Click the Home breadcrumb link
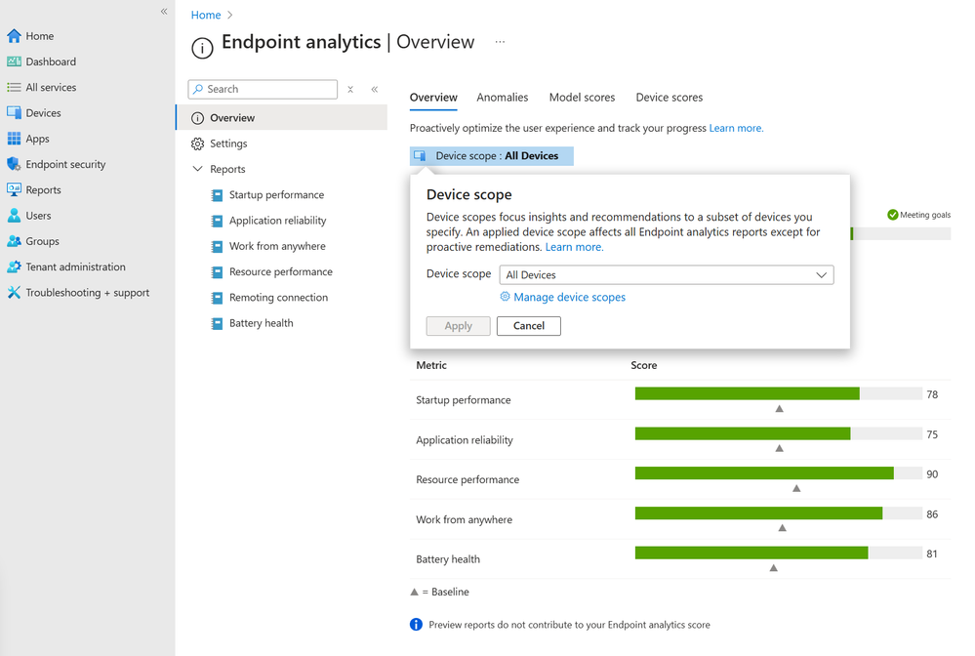Viewport: 975px width, 656px height. click(x=206, y=15)
